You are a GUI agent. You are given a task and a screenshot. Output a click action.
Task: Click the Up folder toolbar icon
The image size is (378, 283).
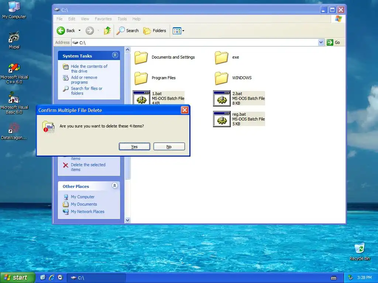click(107, 31)
